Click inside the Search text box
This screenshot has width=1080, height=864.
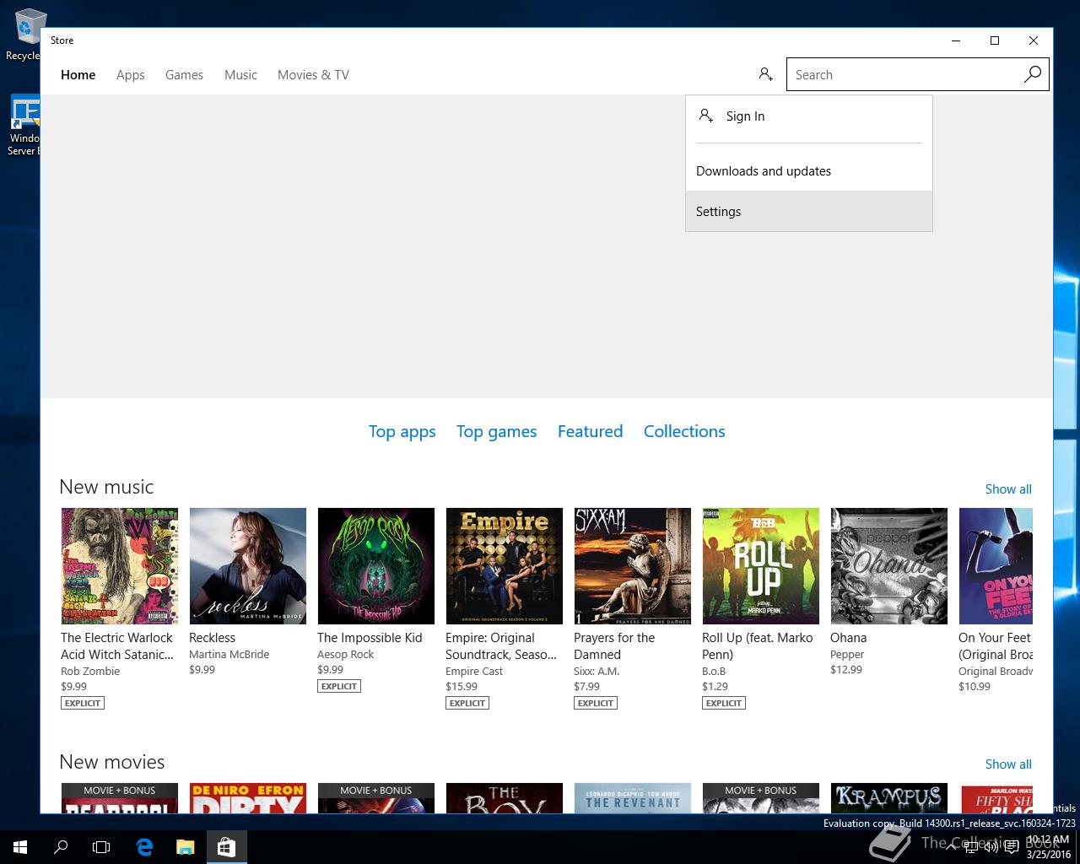click(x=903, y=74)
